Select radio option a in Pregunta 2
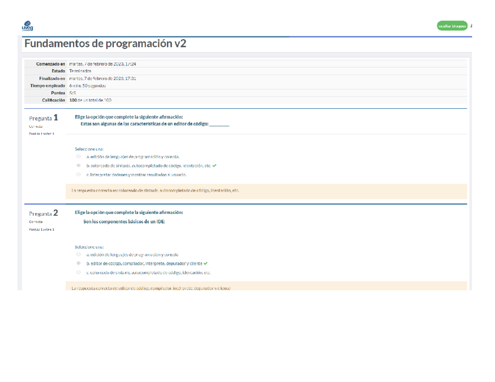 tap(78, 255)
